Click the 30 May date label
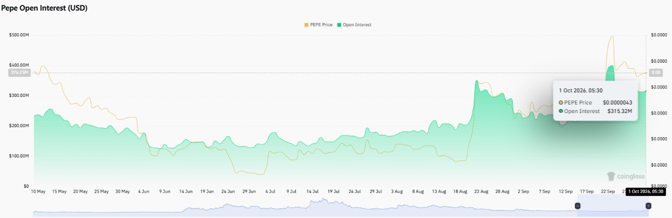Viewport: 672px width, 218px height. click(x=122, y=192)
